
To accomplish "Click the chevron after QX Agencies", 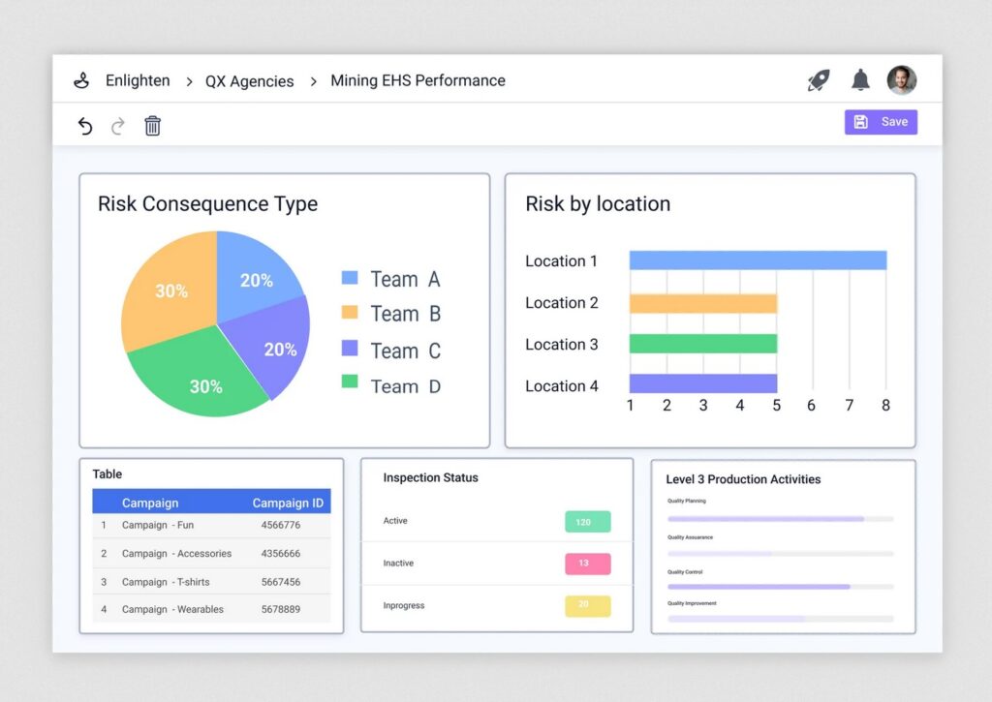I will 313,81.
